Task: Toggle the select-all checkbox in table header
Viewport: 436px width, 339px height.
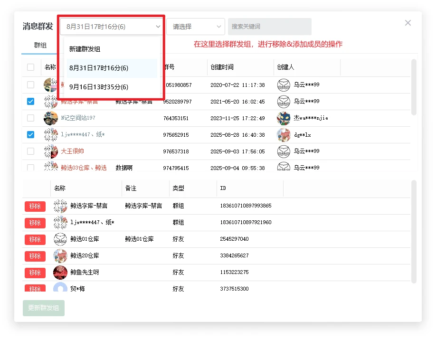Action: tap(31, 67)
